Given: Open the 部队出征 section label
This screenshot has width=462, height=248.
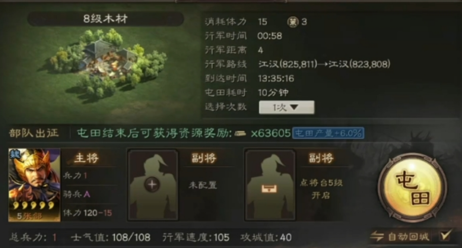Looking at the screenshot, I should tap(34, 133).
